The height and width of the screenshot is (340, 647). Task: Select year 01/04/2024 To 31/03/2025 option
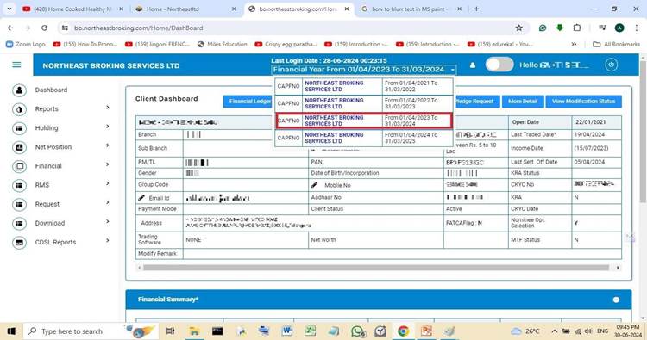click(364, 138)
